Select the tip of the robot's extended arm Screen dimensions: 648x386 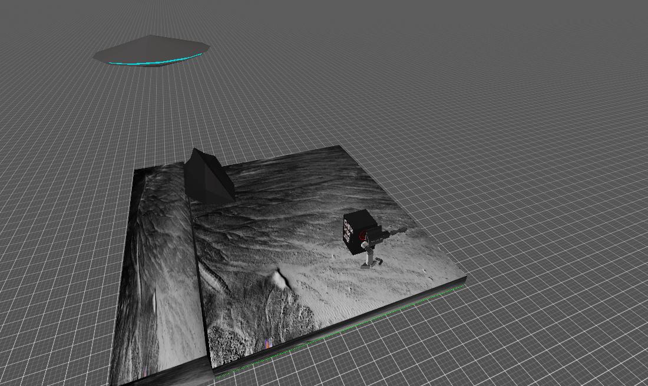coord(404,229)
